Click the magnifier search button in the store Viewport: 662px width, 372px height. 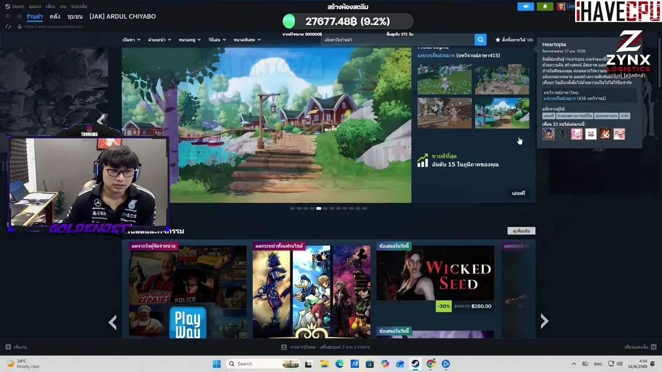(x=481, y=40)
